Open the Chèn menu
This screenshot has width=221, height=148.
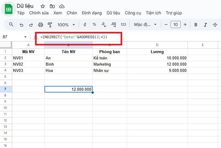pos(72,13)
